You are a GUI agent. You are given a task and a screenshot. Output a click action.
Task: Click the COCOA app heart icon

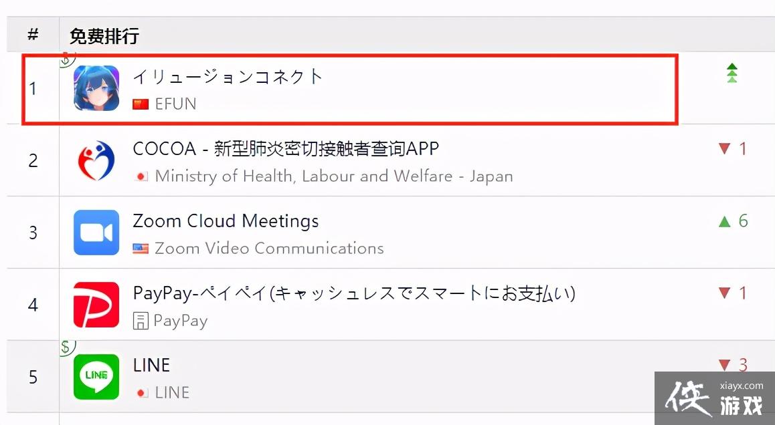tap(96, 160)
